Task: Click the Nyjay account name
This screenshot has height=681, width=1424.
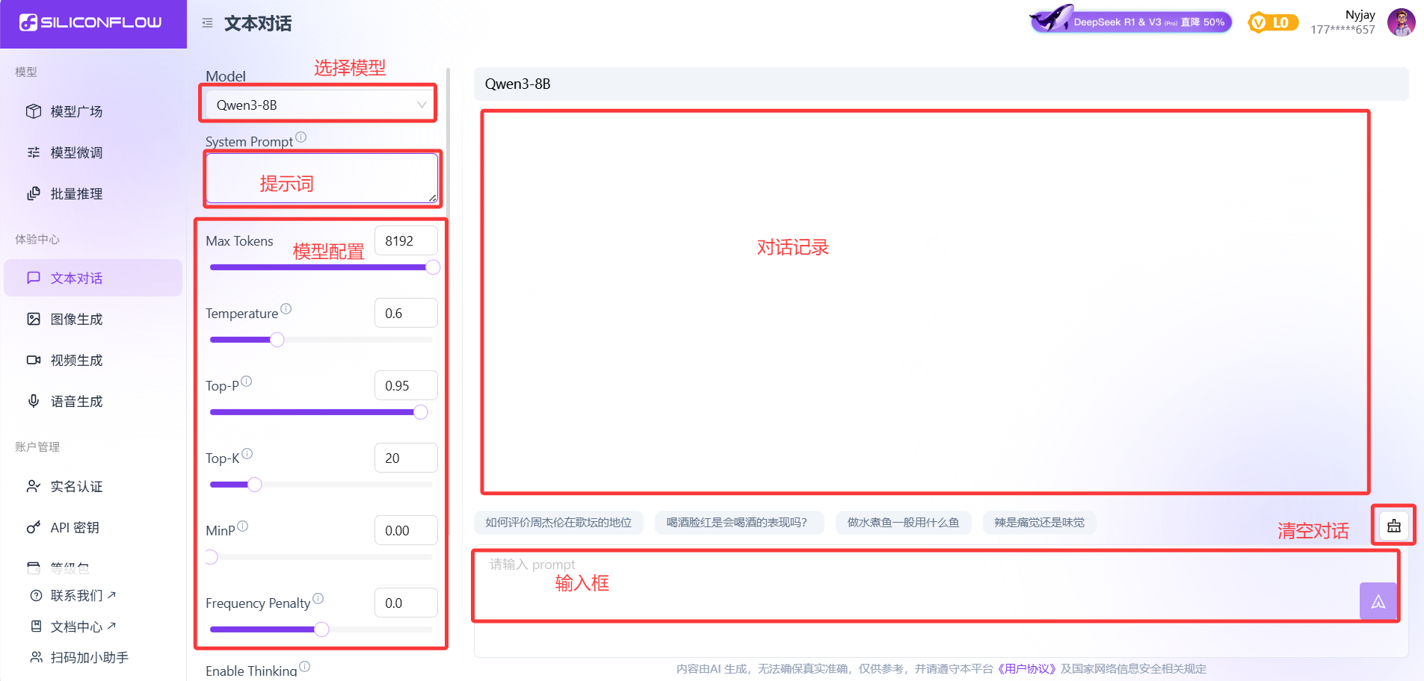Action: [1360, 15]
